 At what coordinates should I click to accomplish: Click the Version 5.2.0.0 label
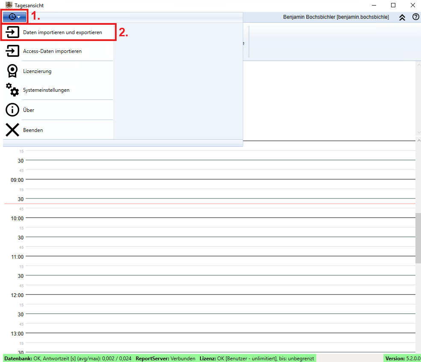[402, 359]
